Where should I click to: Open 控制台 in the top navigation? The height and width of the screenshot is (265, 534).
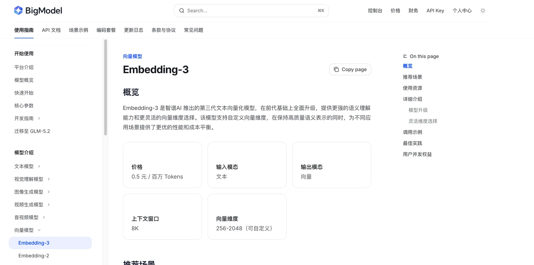pyautogui.click(x=375, y=11)
